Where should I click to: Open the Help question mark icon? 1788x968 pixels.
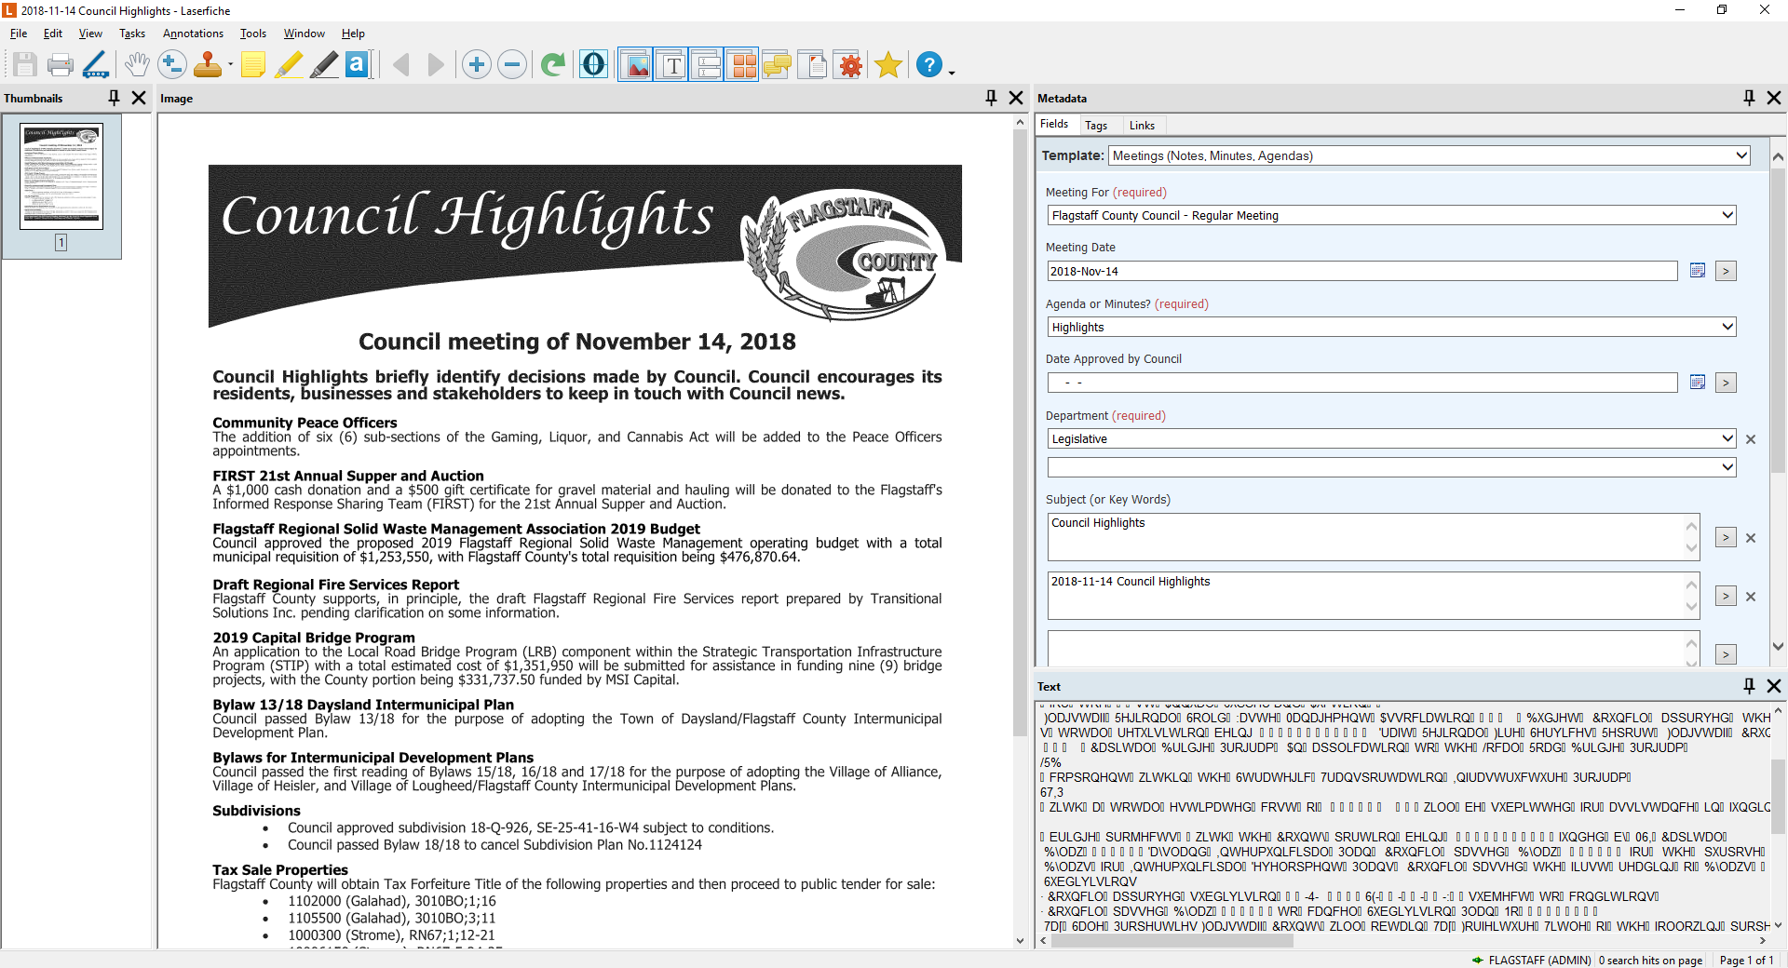coord(929,64)
